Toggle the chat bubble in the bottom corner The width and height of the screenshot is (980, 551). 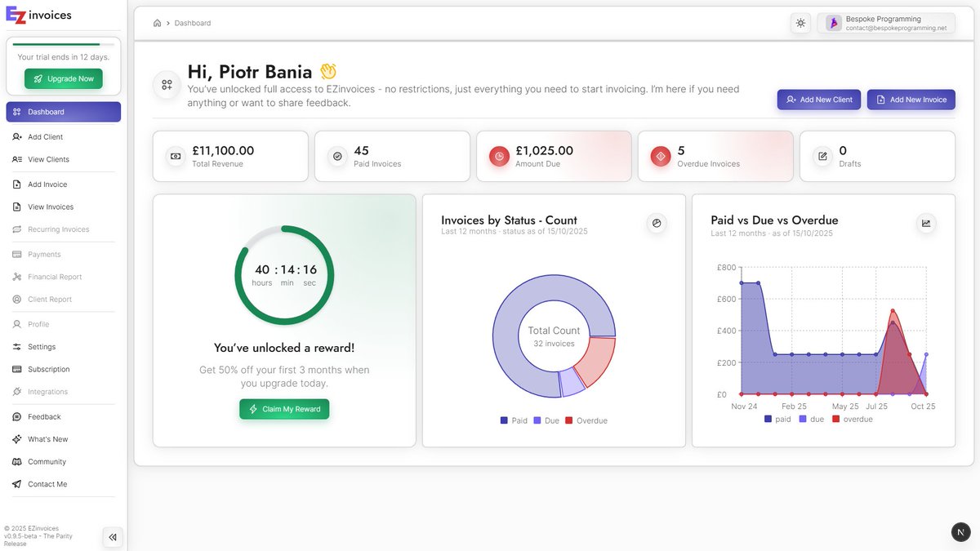click(960, 531)
